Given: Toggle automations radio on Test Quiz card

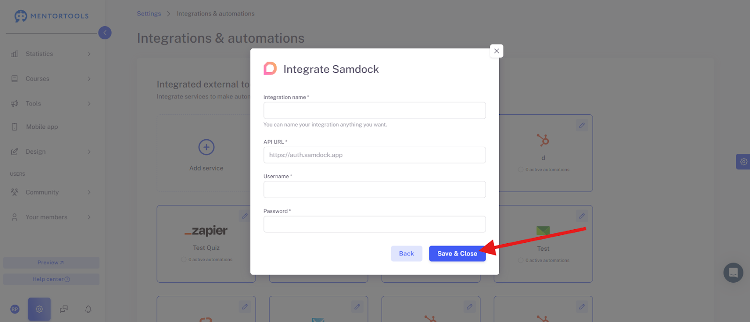Looking at the screenshot, I should coord(184,260).
